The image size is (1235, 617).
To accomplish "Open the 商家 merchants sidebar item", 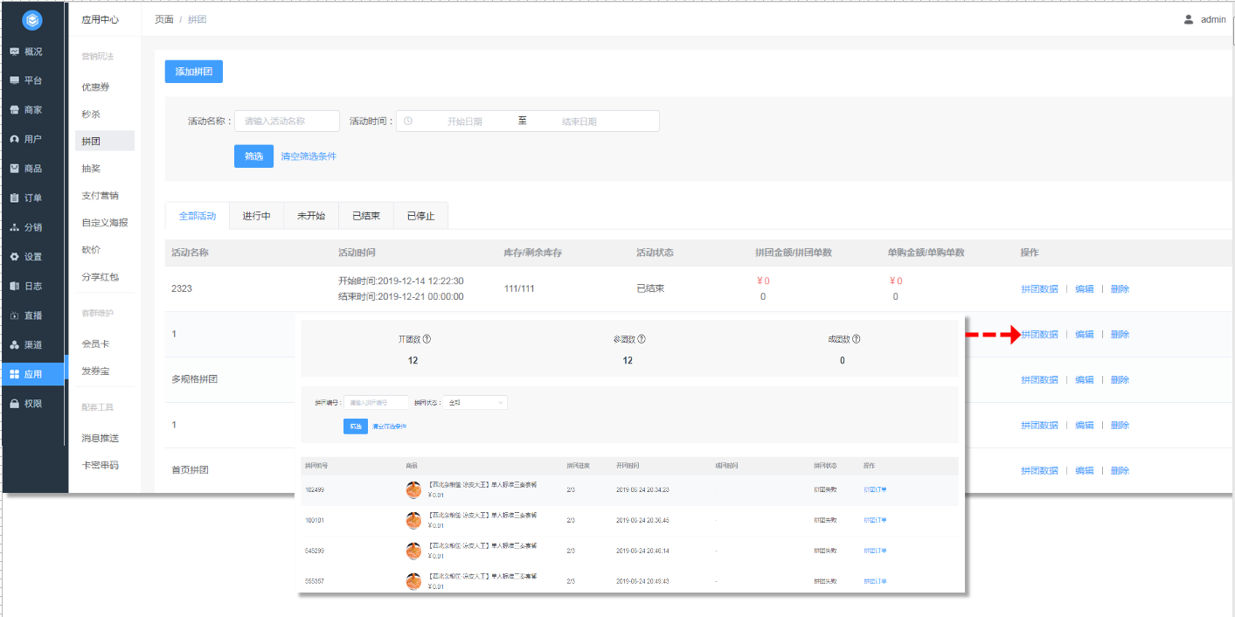I will (33, 110).
